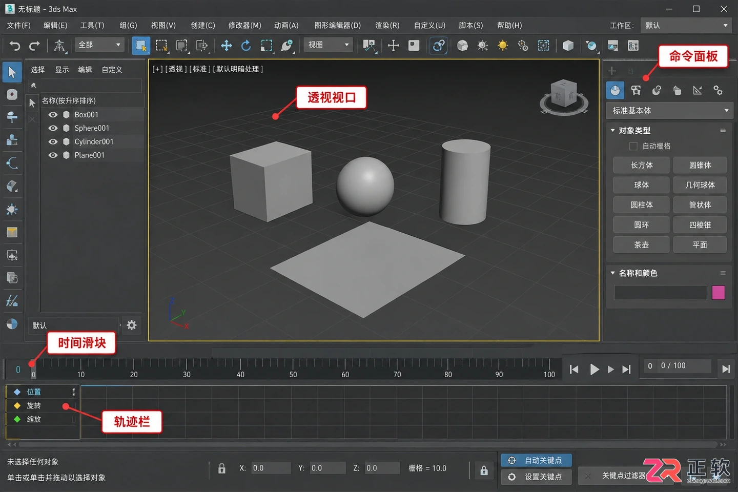Open the 创建(C) menu
The width and height of the screenshot is (738, 492).
pyautogui.click(x=203, y=25)
